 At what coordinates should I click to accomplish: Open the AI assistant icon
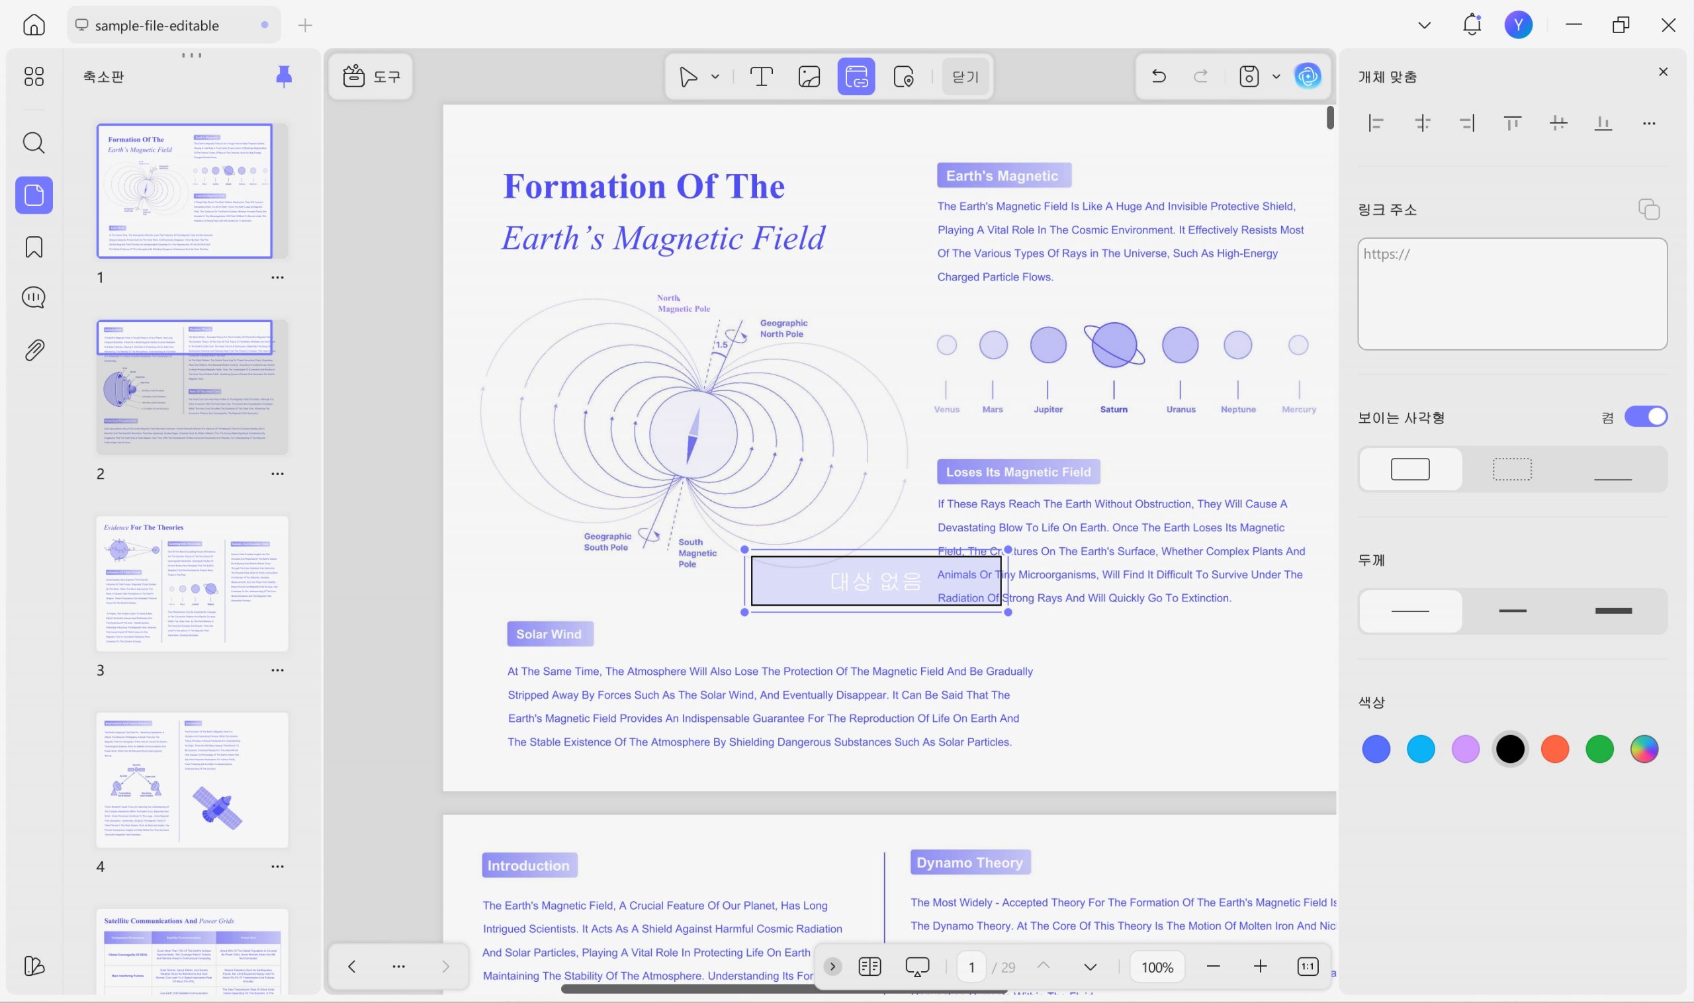1308,75
